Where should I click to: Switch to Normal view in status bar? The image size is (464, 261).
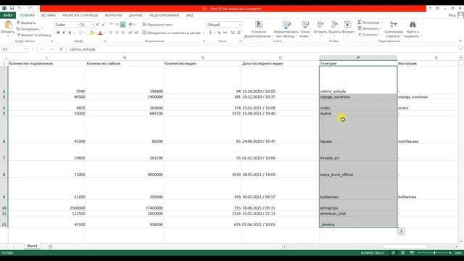click(393, 253)
